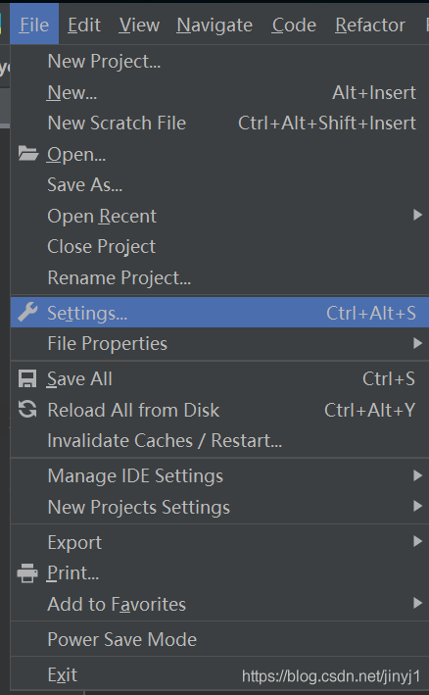Expand the Export submenu arrow
Image resolution: width=429 pixels, height=695 pixels.
click(x=417, y=542)
